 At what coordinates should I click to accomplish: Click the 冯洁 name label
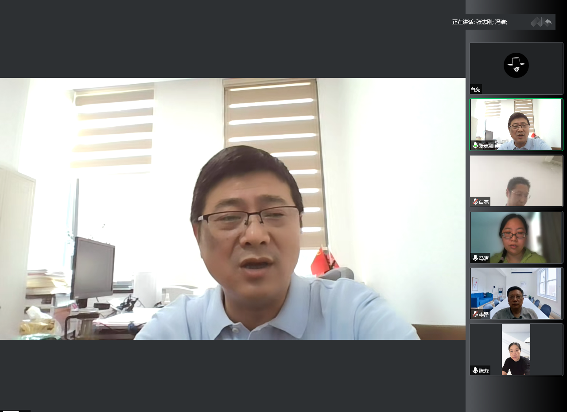pos(483,258)
